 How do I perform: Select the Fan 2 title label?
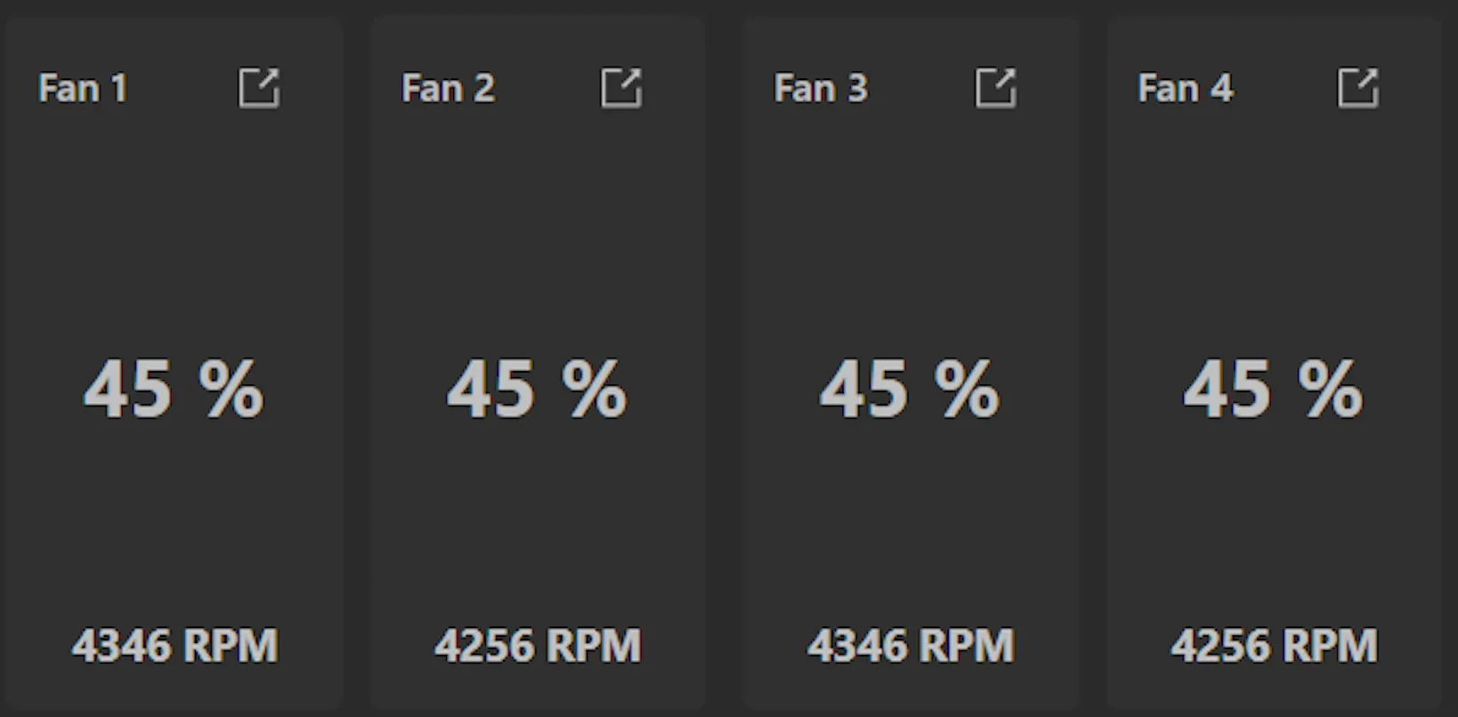[x=448, y=89]
